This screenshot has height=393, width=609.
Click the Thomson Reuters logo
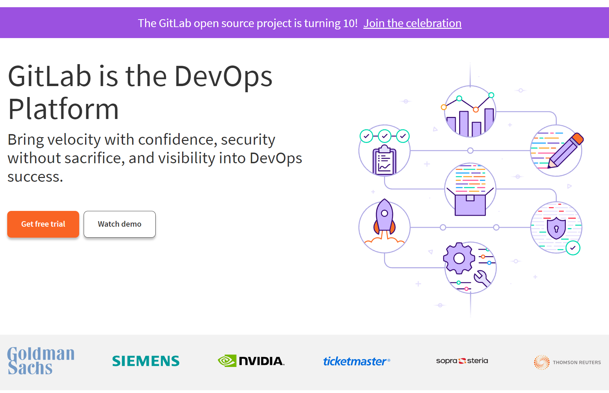[567, 362]
